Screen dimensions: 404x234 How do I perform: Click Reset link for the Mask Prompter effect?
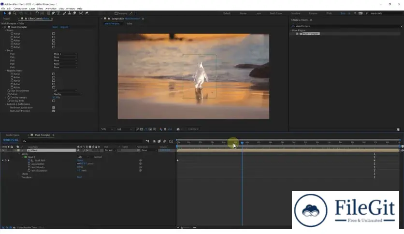click(x=55, y=27)
